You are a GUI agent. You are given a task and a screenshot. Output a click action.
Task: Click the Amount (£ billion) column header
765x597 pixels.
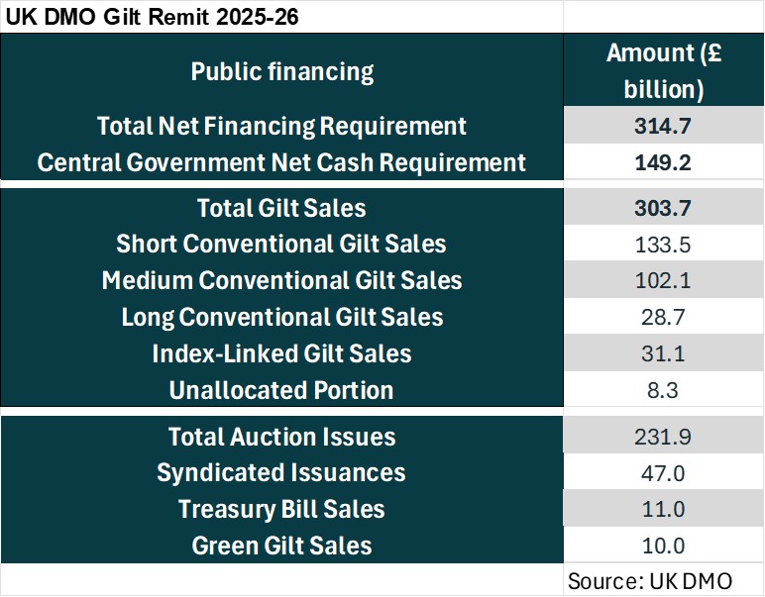pyautogui.click(x=664, y=71)
